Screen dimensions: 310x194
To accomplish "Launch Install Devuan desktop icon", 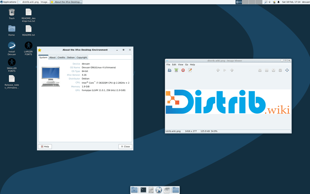I will [x=12, y=49].
